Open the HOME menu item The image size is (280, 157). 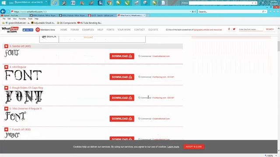click(x=64, y=30)
